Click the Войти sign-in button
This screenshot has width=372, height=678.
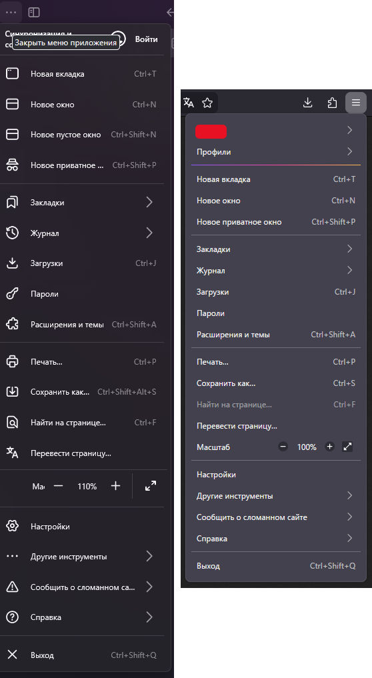coord(146,39)
